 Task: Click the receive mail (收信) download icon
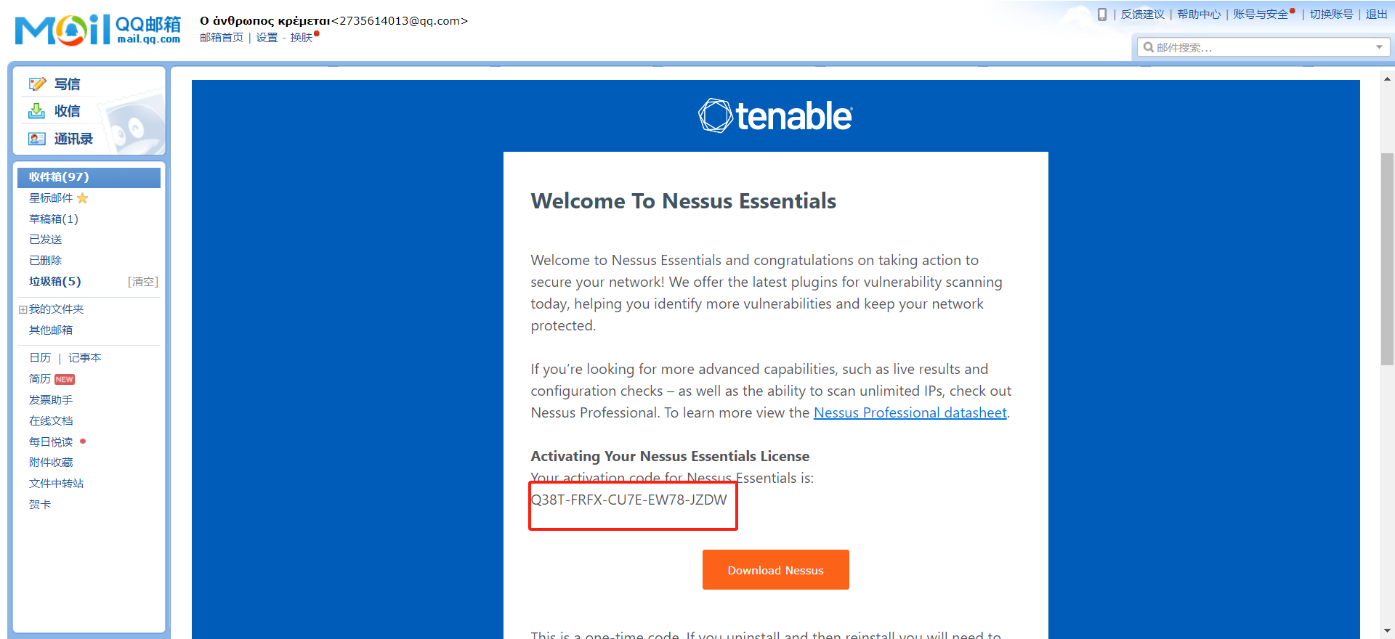point(36,111)
